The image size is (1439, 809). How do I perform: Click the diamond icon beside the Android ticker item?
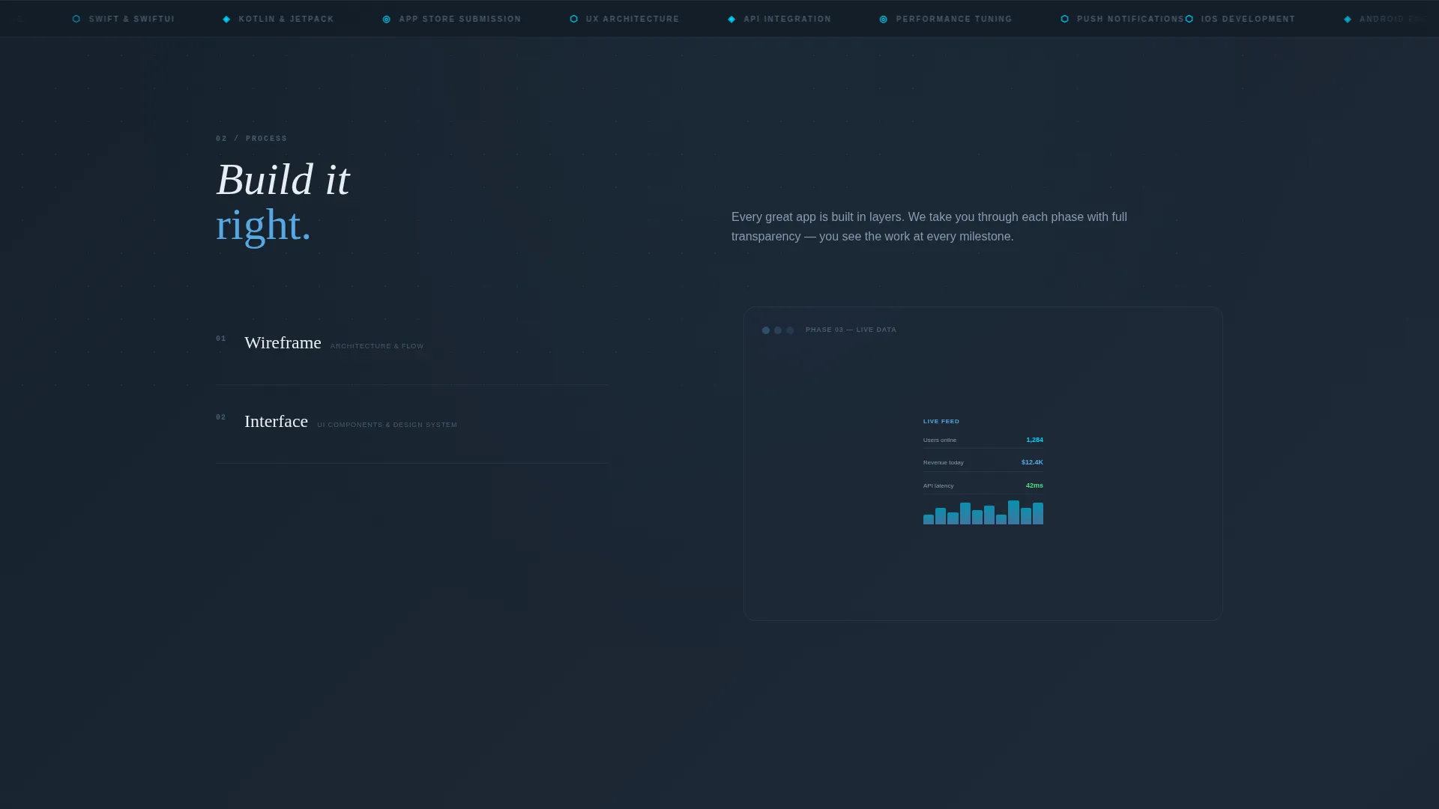(x=1348, y=19)
